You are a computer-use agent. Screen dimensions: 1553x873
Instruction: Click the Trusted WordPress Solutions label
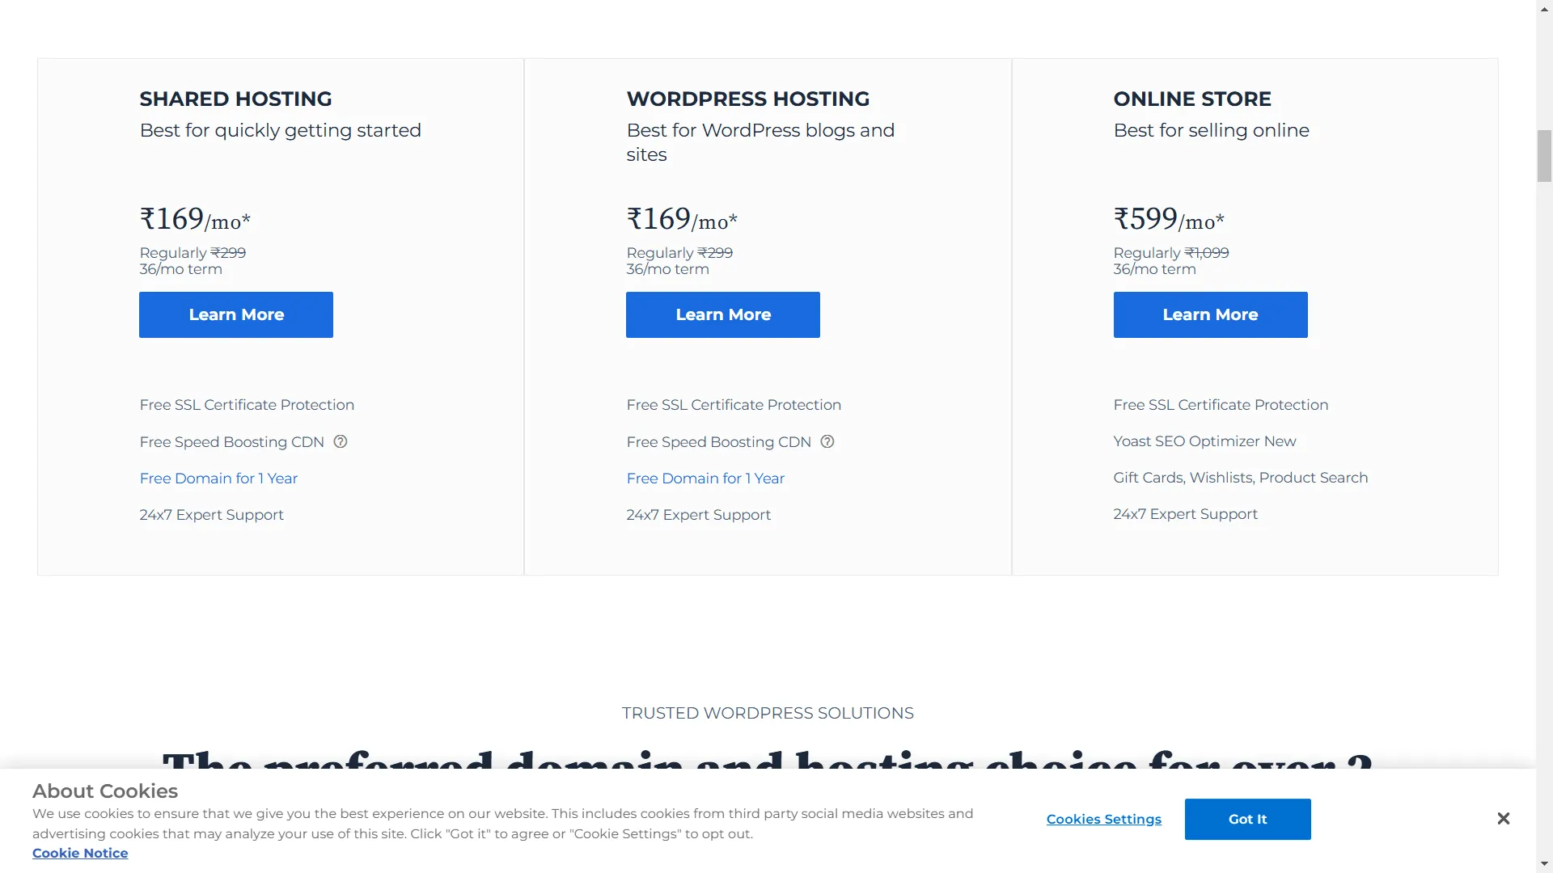[x=767, y=713]
